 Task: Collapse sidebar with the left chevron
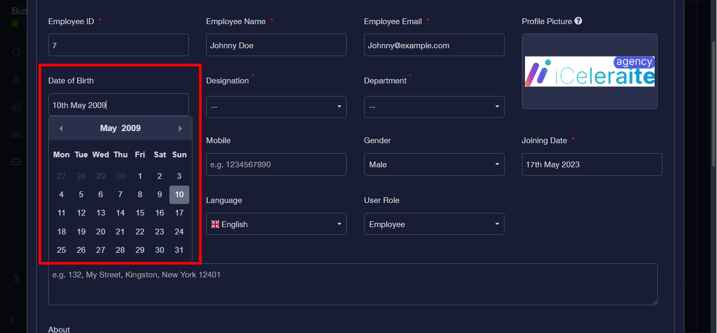(x=13, y=319)
